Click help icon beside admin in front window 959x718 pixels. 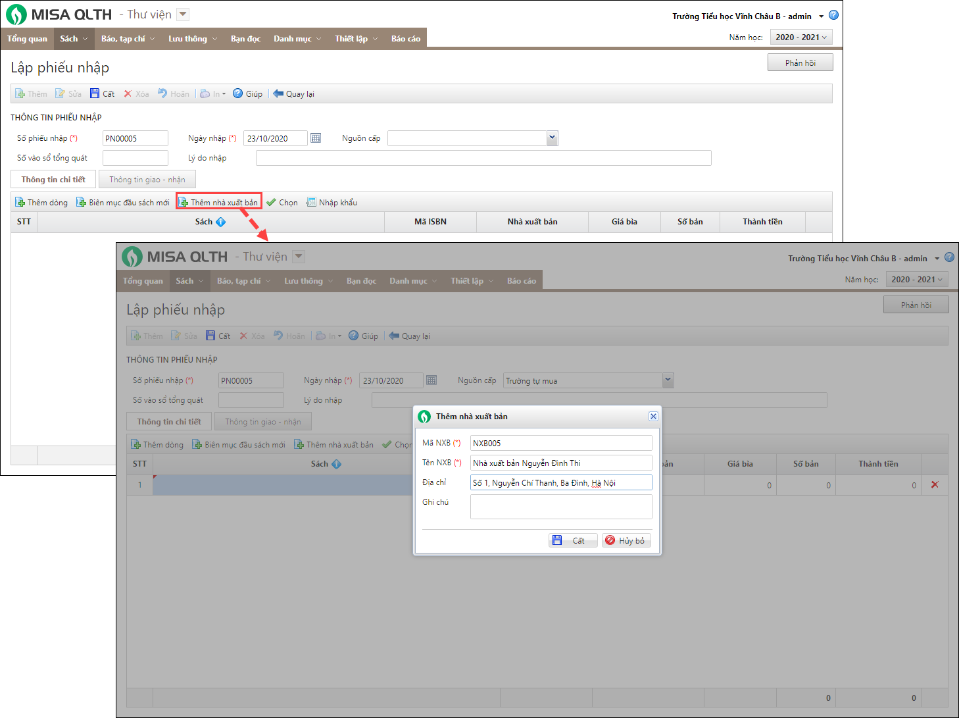[949, 257]
